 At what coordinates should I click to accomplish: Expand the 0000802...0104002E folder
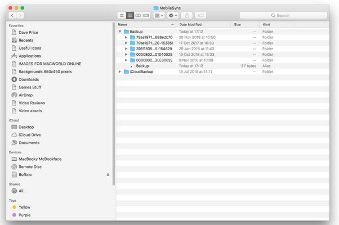coord(126,54)
